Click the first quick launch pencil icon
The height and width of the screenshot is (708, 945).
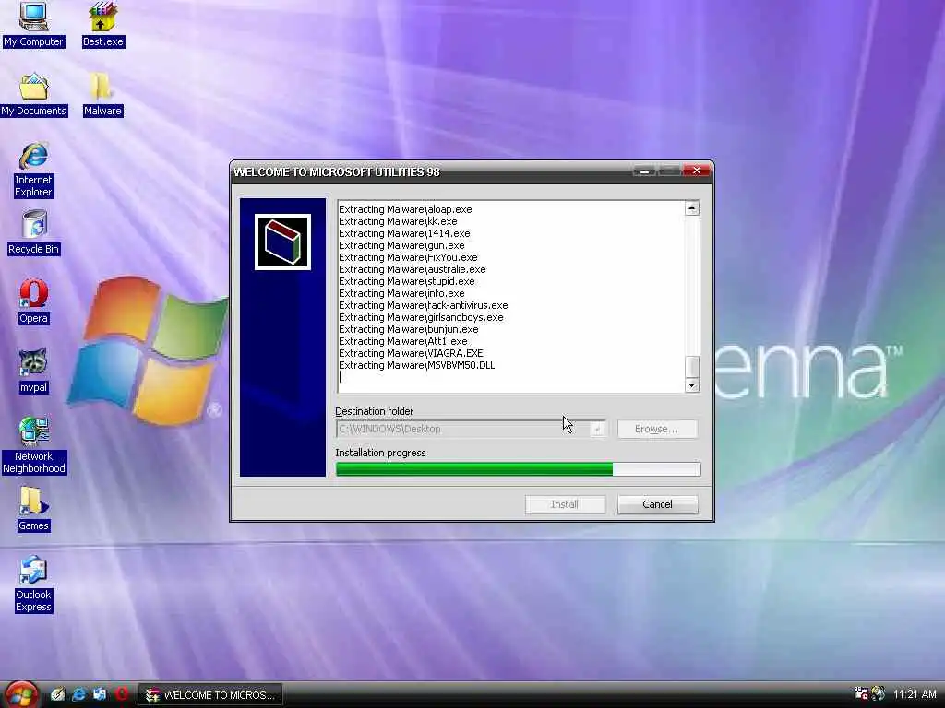(x=58, y=695)
